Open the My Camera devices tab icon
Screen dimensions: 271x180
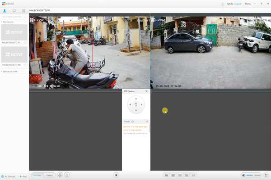pyautogui.click(x=5, y=10)
